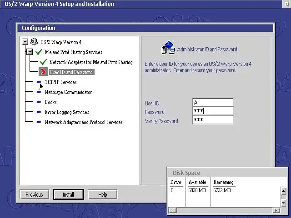Click the Disk Space scroll left arrow
The width and height of the screenshot is (291, 218).
click(x=173, y=210)
